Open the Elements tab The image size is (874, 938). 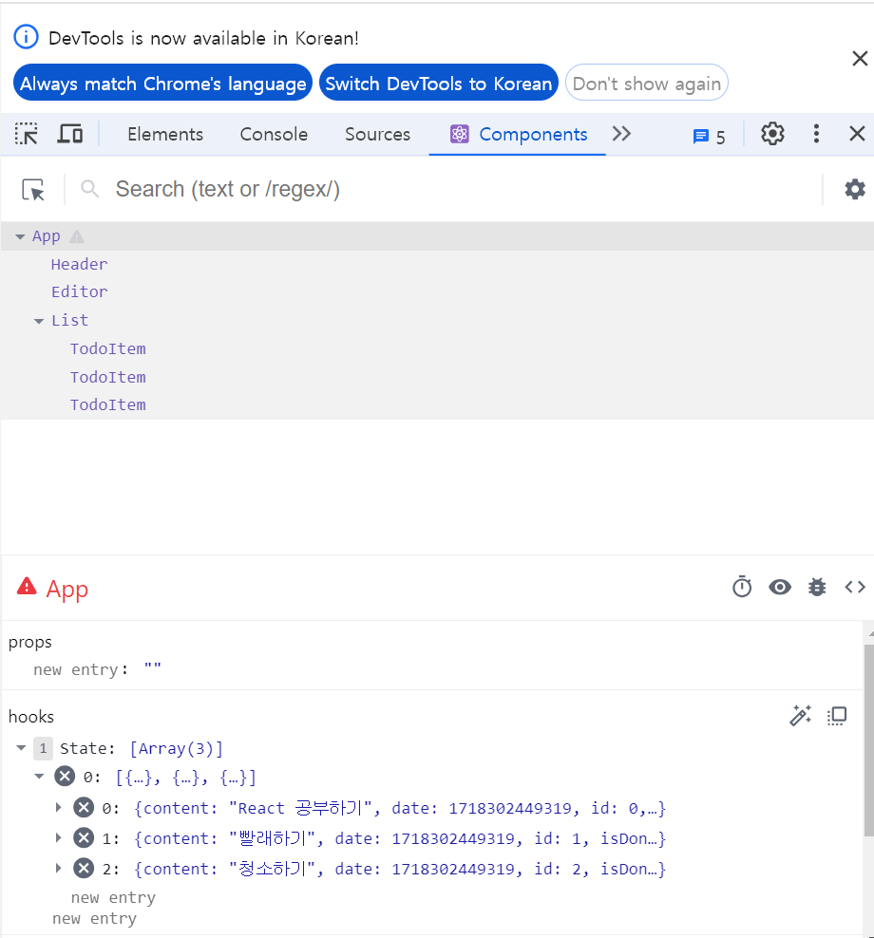pos(165,134)
